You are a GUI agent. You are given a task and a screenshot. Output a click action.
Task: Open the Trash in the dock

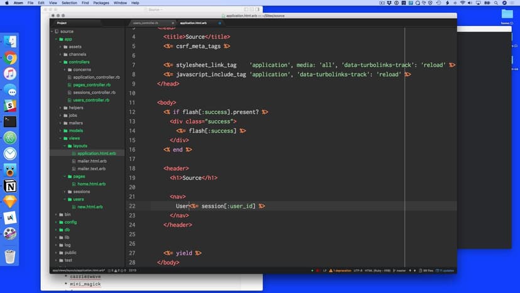pos(10,256)
